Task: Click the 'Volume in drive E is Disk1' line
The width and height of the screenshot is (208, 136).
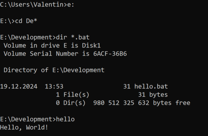Action: (52, 46)
